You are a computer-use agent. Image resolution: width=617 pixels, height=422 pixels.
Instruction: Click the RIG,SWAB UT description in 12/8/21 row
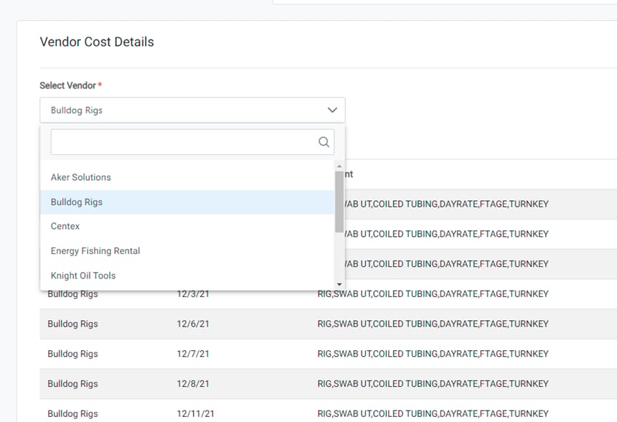point(433,384)
